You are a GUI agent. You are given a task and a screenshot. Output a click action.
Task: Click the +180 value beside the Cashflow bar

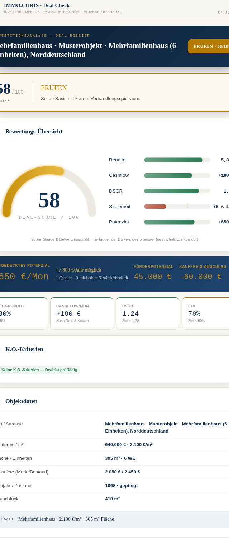coord(224,175)
